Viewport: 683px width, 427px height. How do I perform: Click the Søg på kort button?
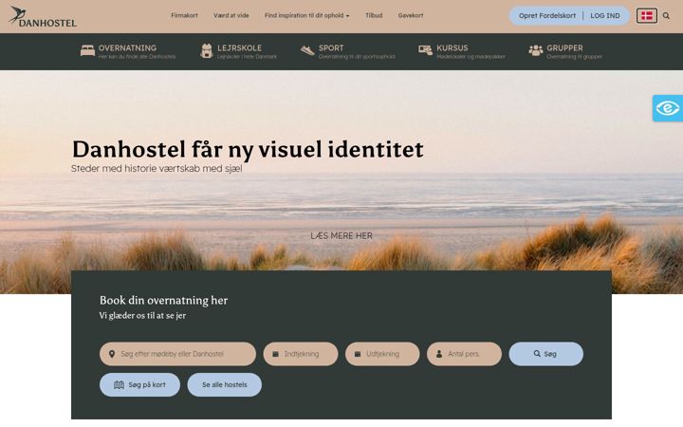pyautogui.click(x=139, y=384)
